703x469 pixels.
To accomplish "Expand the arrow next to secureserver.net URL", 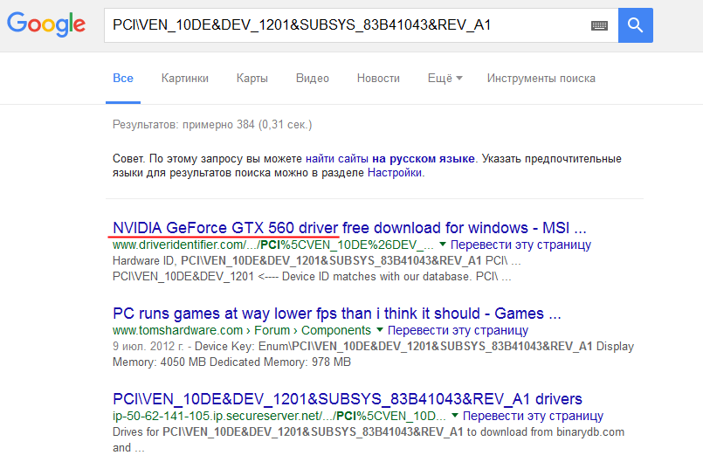I will coord(455,416).
